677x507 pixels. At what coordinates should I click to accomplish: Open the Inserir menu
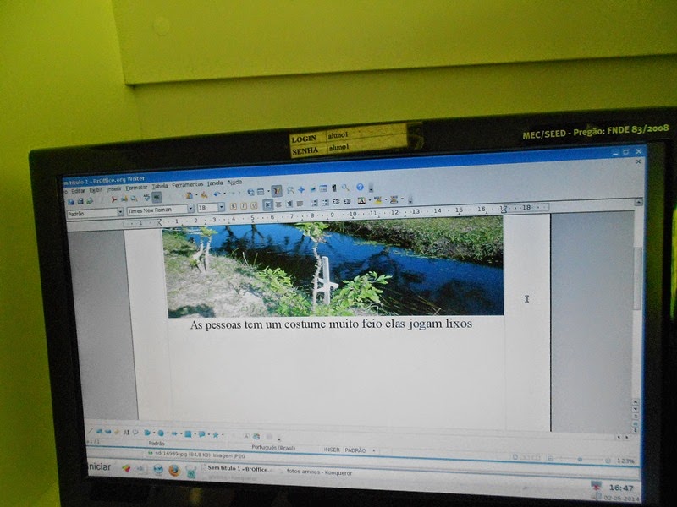114,188
